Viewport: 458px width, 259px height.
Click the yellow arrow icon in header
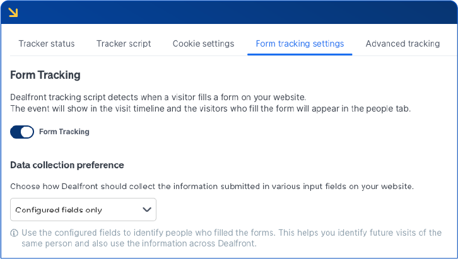click(13, 11)
